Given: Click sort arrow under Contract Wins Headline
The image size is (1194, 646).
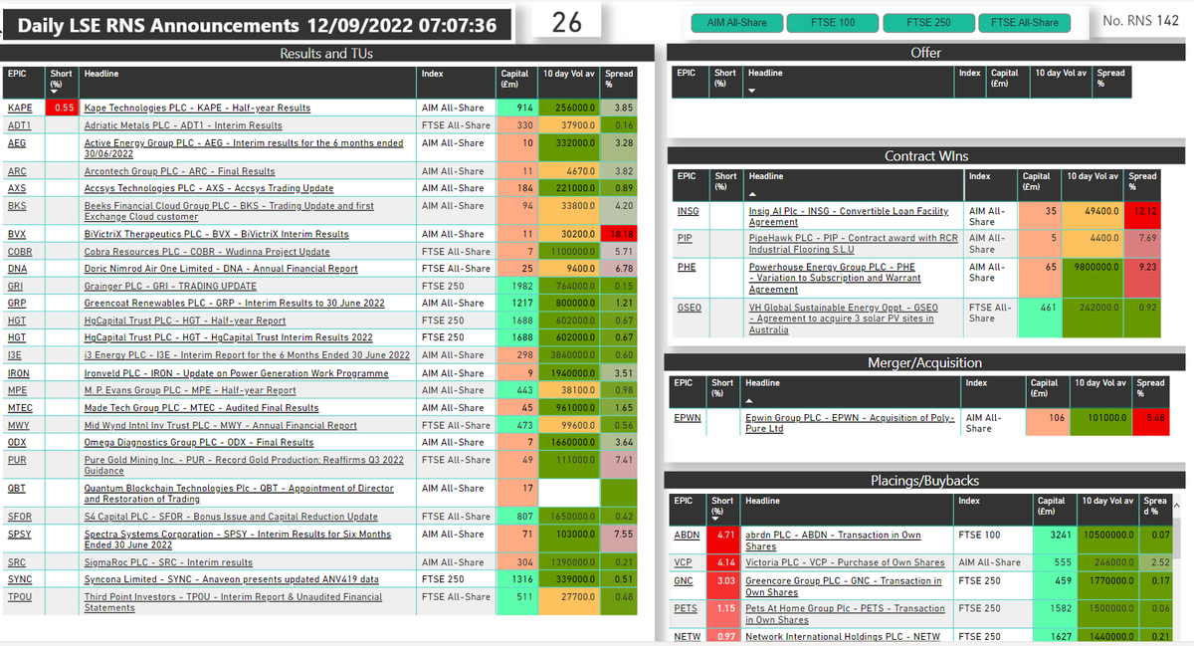Looking at the screenshot, I should point(754,194).
